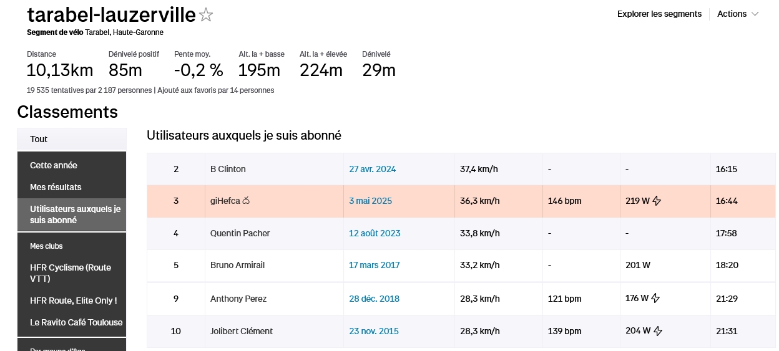Star the tarabel-lauzerville segment as favorite
779x351 pixels.
tap(206, 16)
